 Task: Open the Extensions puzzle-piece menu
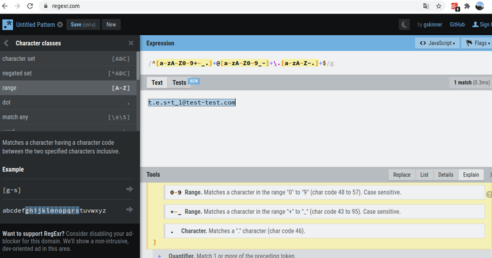(467, 6)
